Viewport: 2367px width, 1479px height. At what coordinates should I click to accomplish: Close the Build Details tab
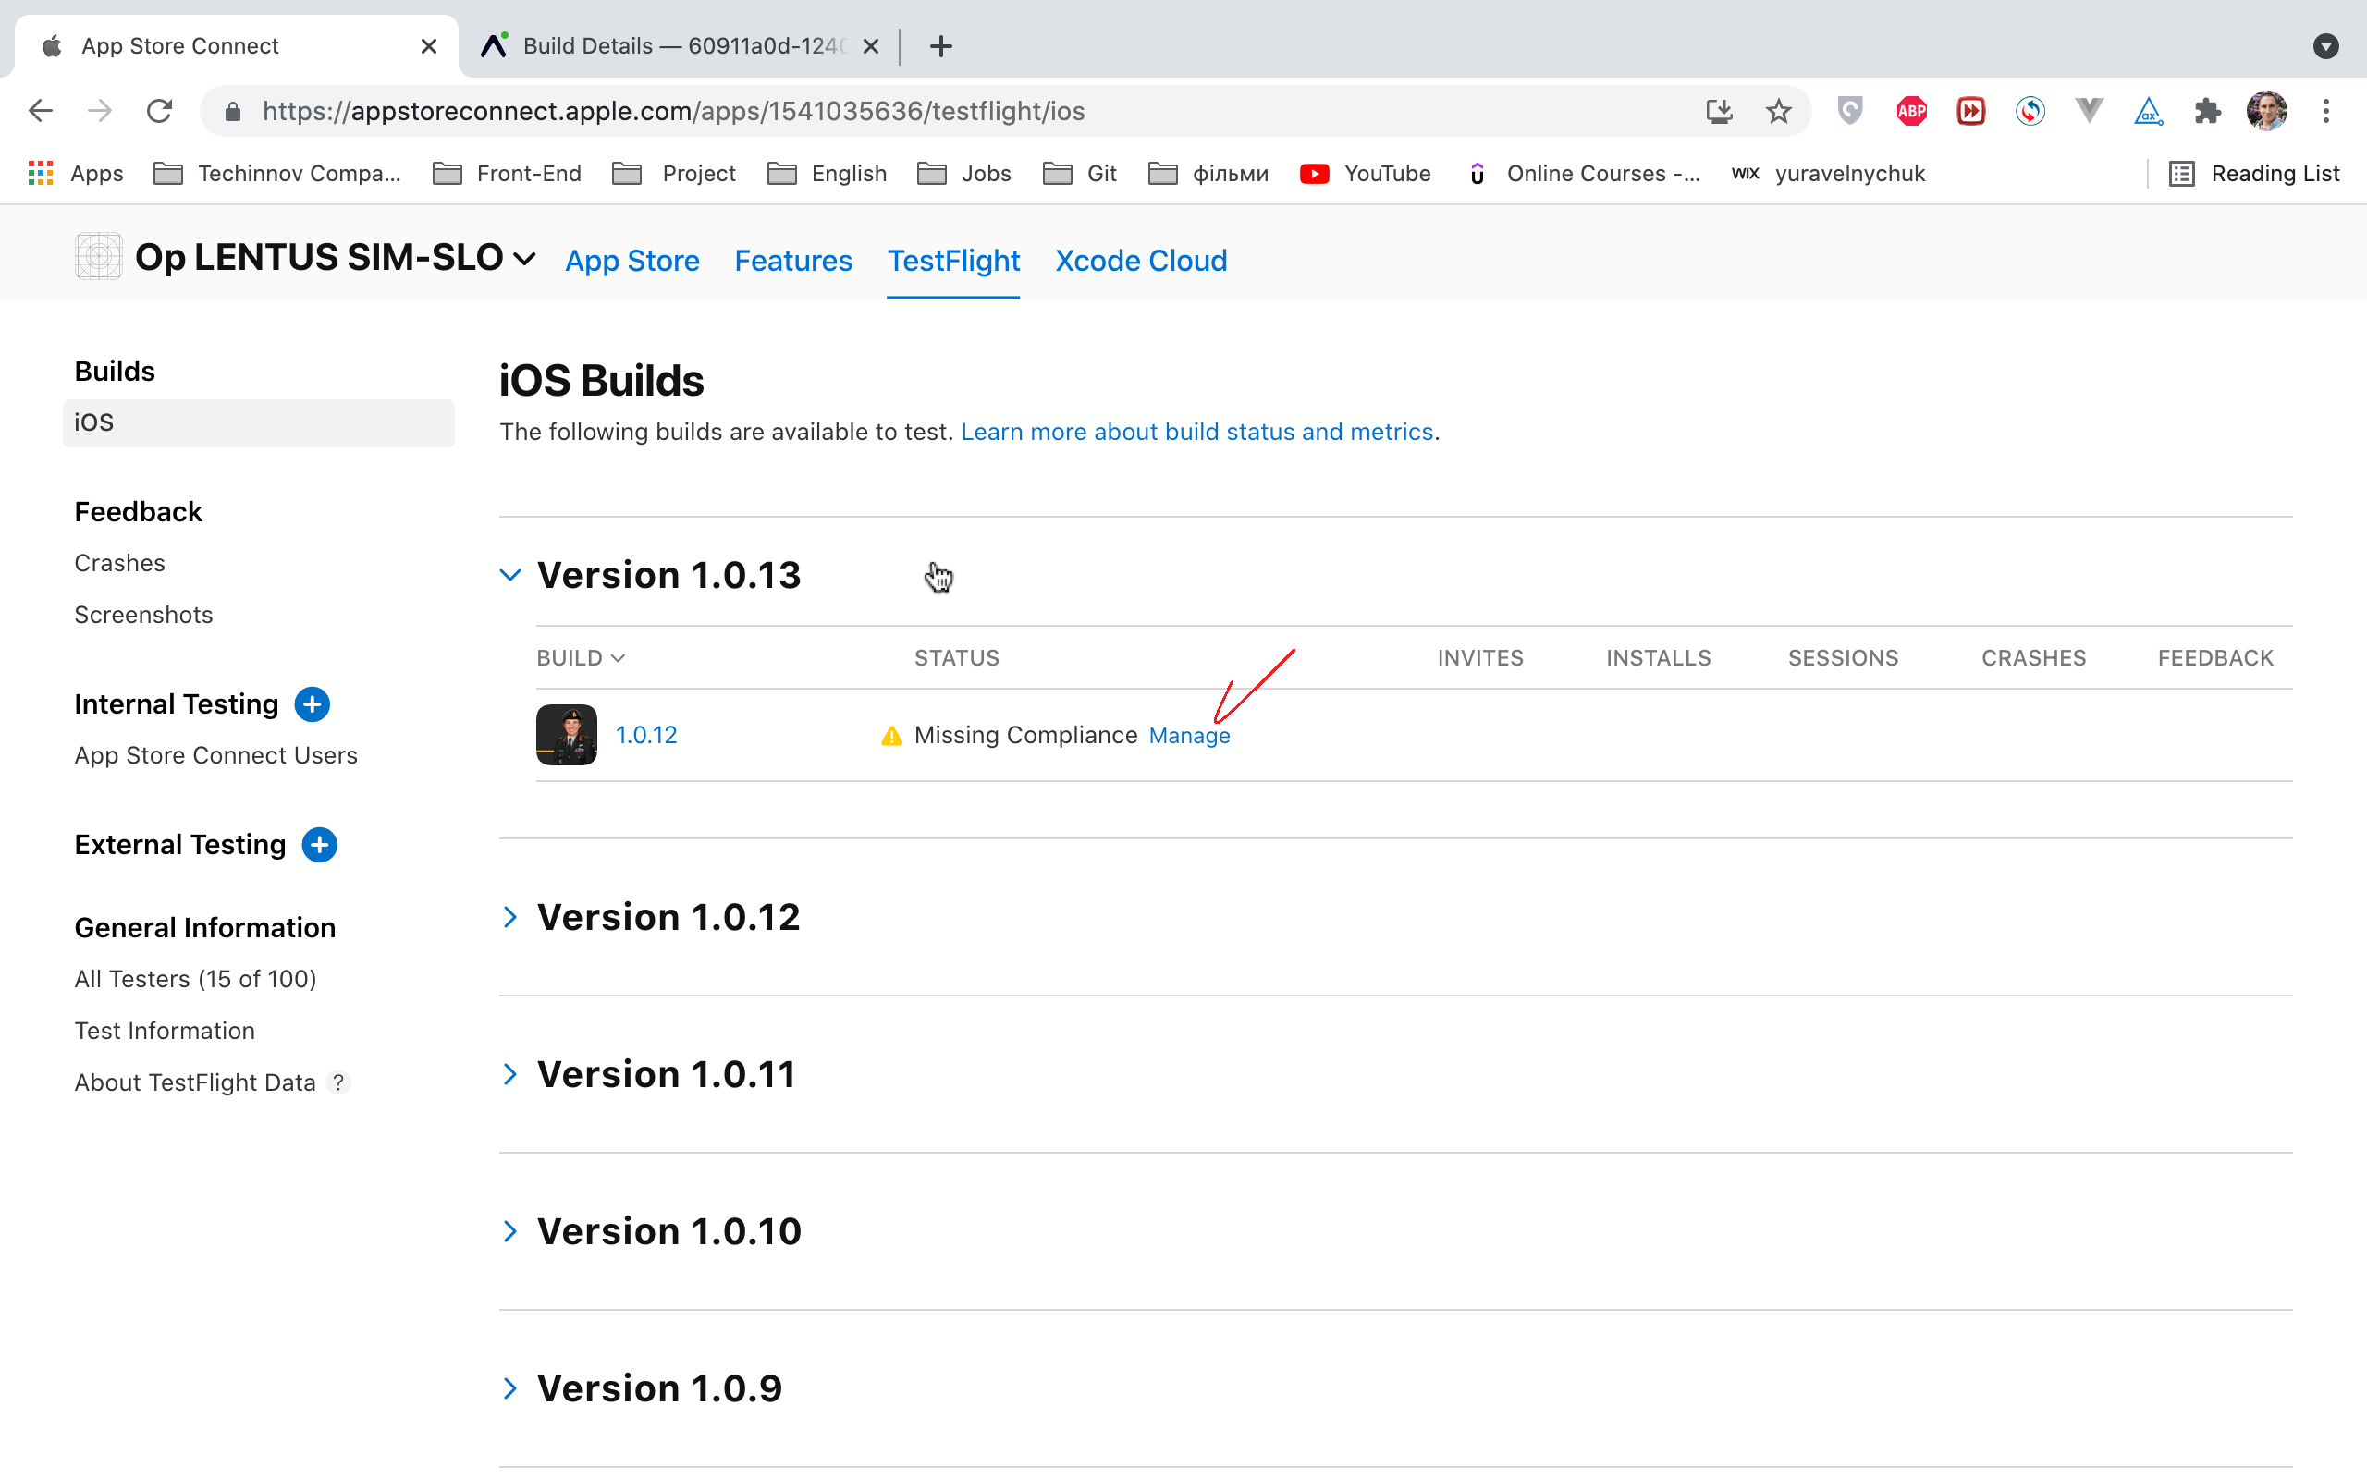tap(870, 46)
